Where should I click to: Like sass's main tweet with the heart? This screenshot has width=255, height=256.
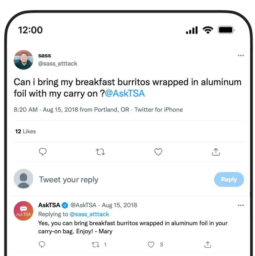pyautogui.click(x=158, y=152)
